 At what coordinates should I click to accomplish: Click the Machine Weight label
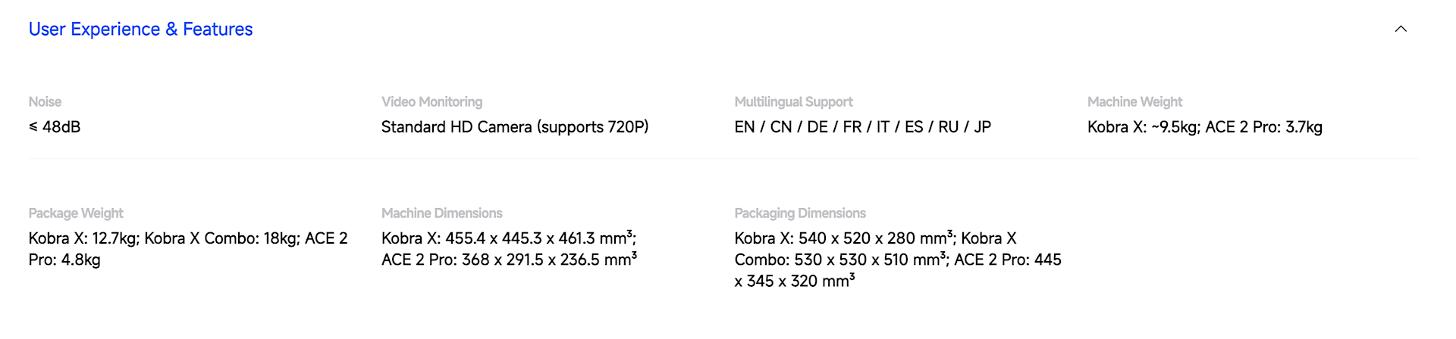click(1134, 101)
